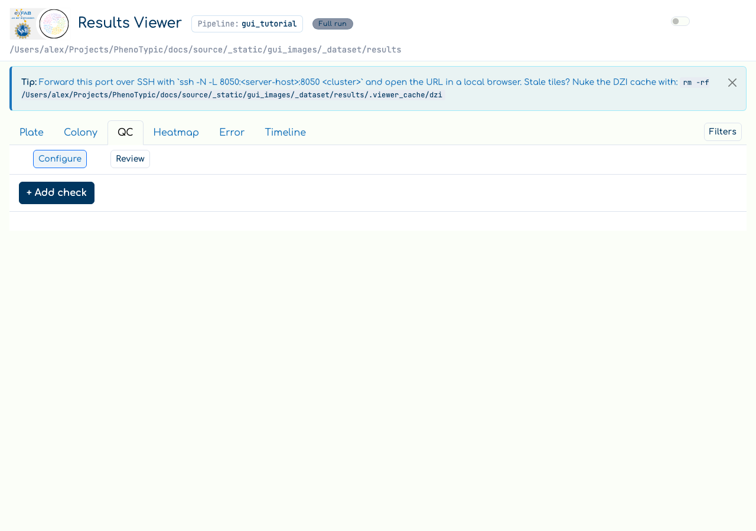Viewport: 756px width, 531px height.
Task: Click the Full run status badge
Action: tap(333, 24)
